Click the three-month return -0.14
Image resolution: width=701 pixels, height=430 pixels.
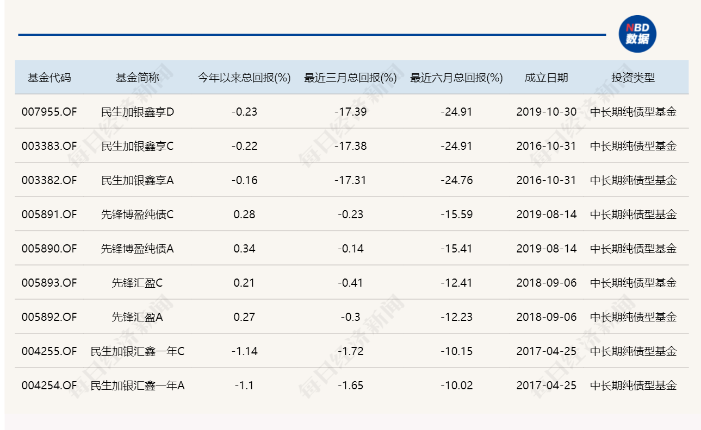tap(350, 249)
